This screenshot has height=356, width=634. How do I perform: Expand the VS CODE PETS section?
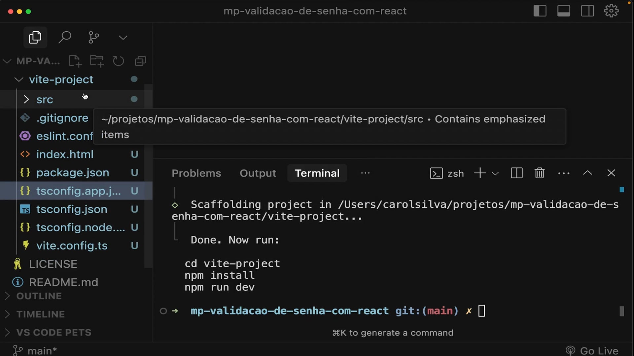[x=53, y=332]
